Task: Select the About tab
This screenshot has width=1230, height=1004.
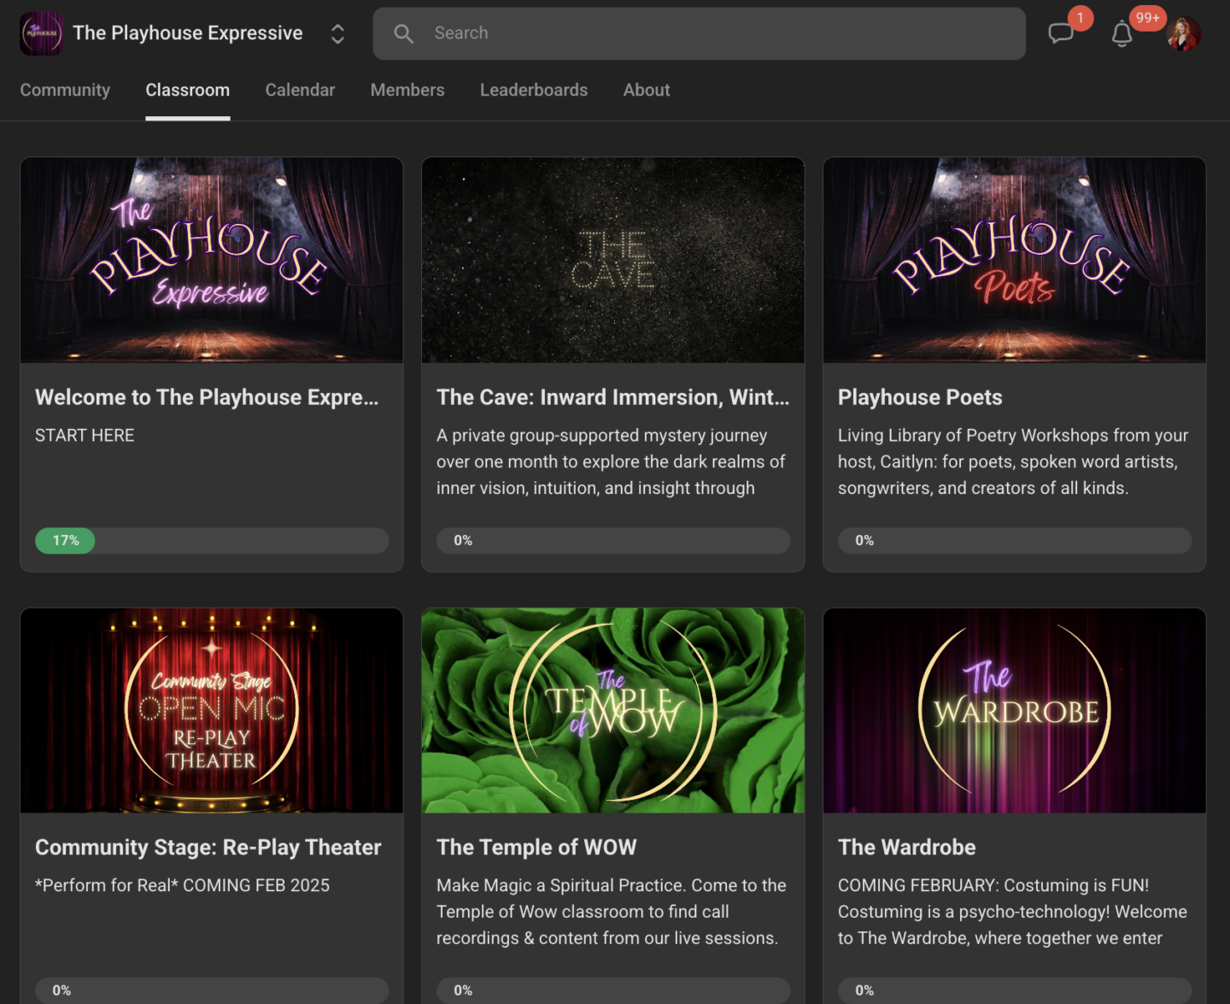Action: (x=647, y=90)
